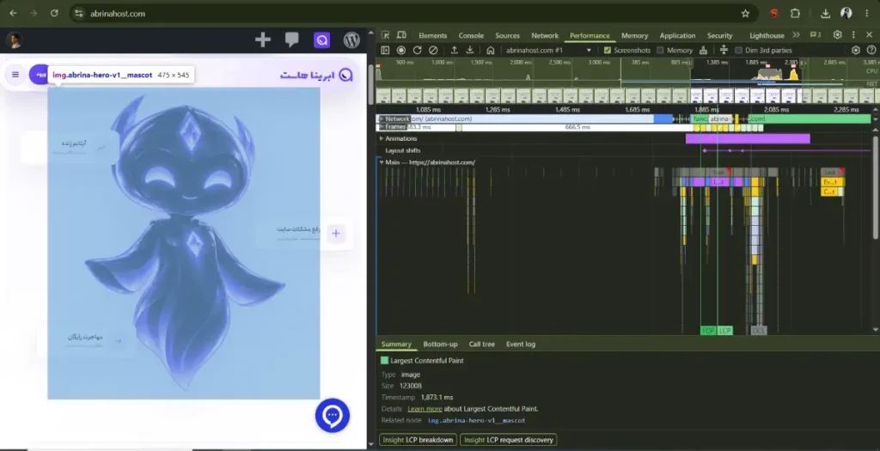Click the Insight LCP breakdown button
Viewport: 880px width, 451px height.
click(419, 440)
